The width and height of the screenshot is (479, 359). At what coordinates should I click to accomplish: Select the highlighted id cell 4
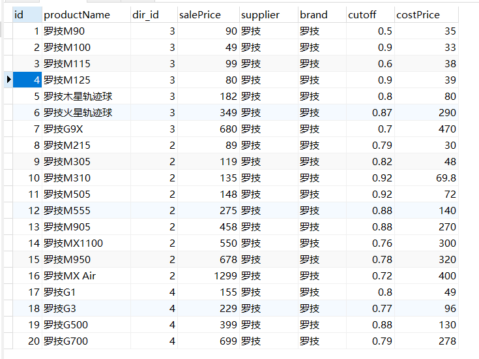tap(27, 80)
